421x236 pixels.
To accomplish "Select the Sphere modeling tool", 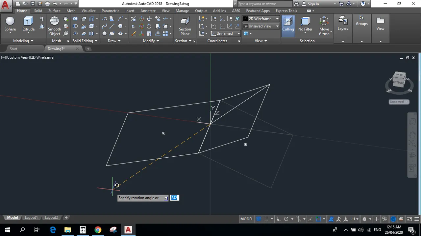I will click(10, 24).
